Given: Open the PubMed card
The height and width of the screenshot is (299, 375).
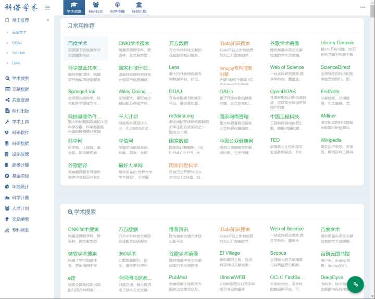Looking at the screenshot, I should coord(187,283).
